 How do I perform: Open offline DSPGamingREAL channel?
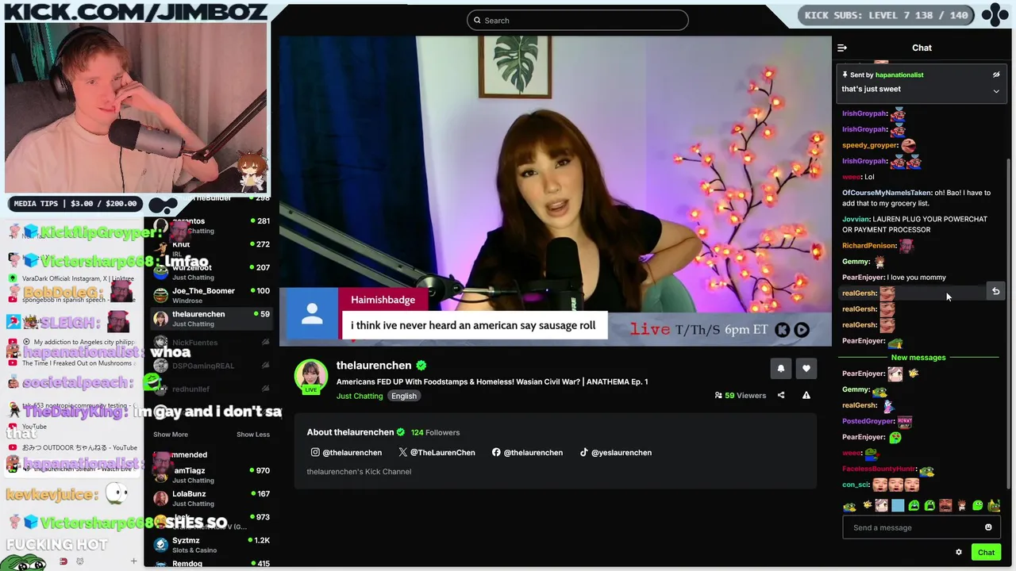(x=210, y=366)
